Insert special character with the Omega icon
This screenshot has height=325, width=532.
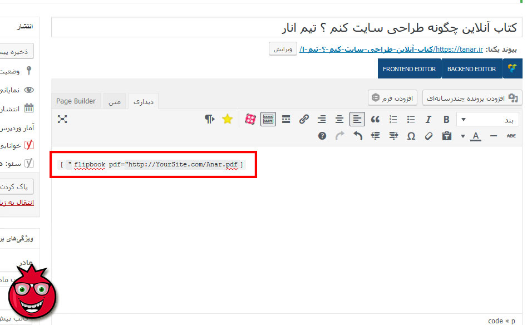411,136
